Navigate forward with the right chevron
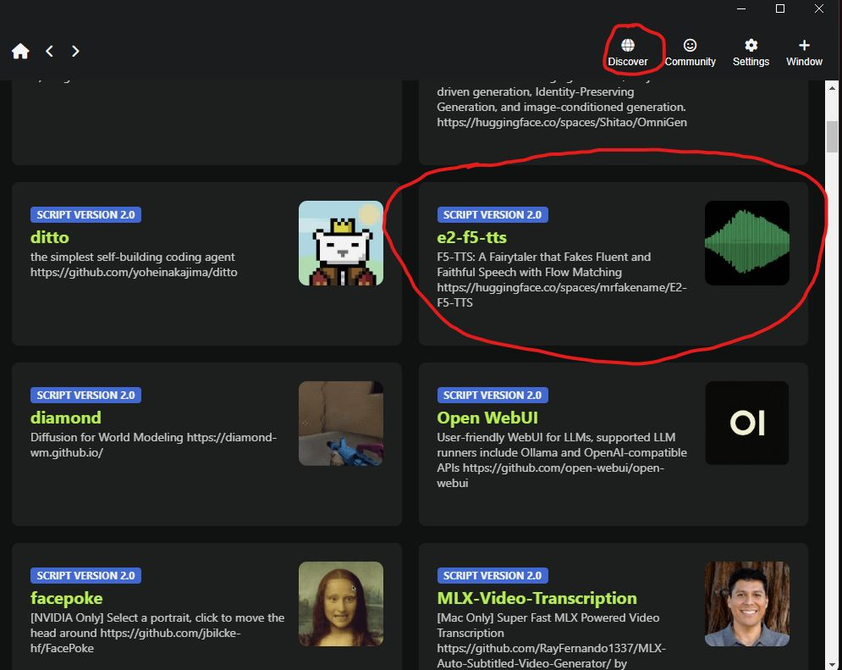 click(75, 51)
